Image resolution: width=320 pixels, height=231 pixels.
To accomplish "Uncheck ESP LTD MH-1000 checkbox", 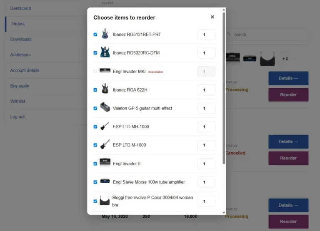I will coord(95,127).
